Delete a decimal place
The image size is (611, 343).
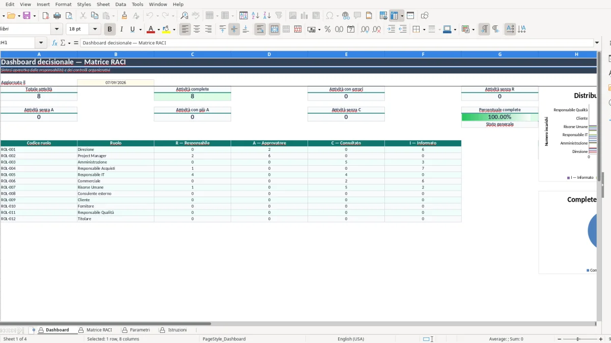click(x=377, y=29)
